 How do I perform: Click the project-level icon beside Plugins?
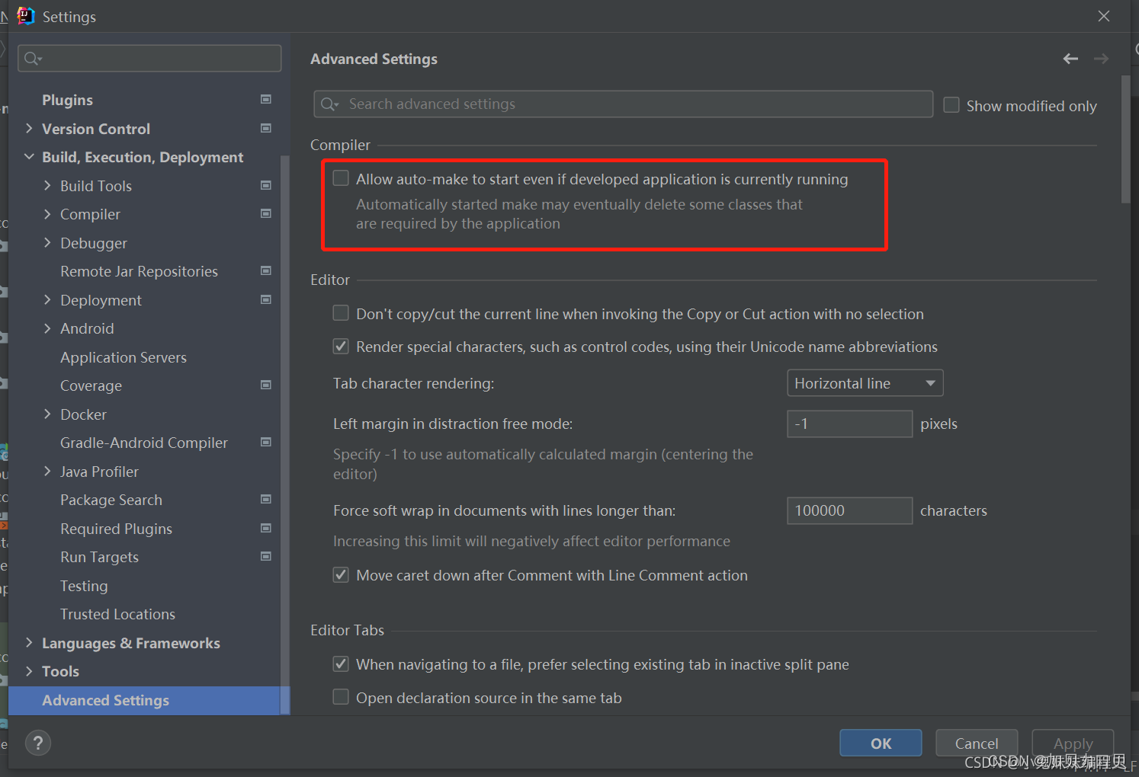(266, 99)
